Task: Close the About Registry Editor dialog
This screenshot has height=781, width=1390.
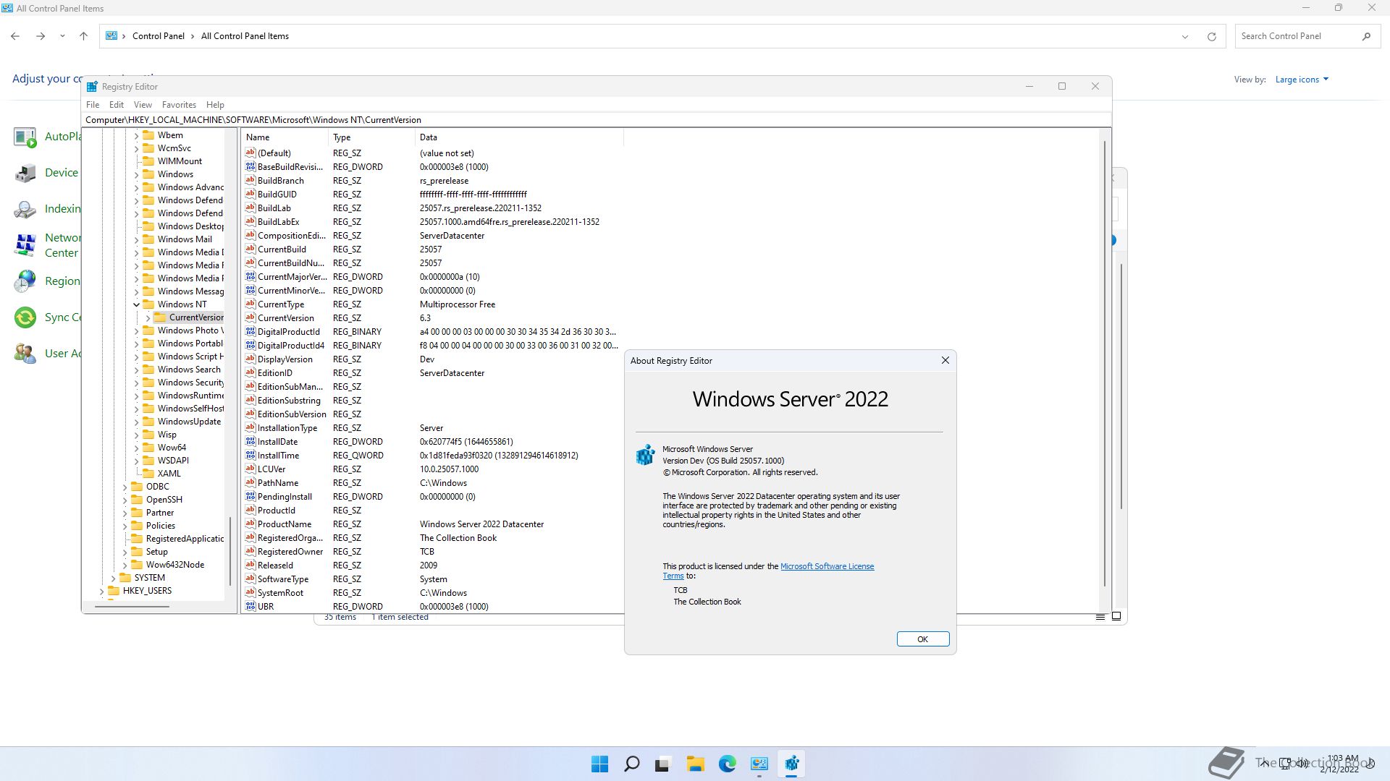Action: [x=945, y=360]
